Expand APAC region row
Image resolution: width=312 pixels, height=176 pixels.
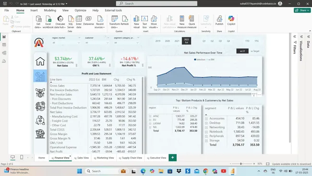point(150,116)
